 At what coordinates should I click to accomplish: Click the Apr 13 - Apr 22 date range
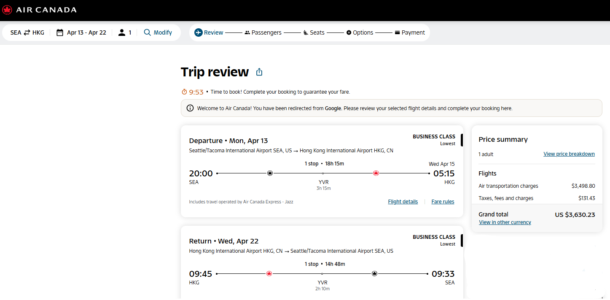click(x=86, y=32)
